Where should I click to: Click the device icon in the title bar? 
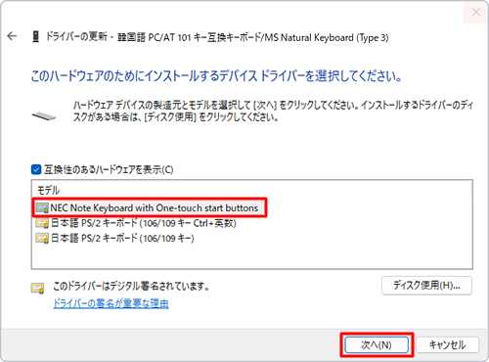(x=36, y=36)
